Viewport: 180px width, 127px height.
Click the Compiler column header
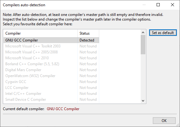tap(41, 33)
